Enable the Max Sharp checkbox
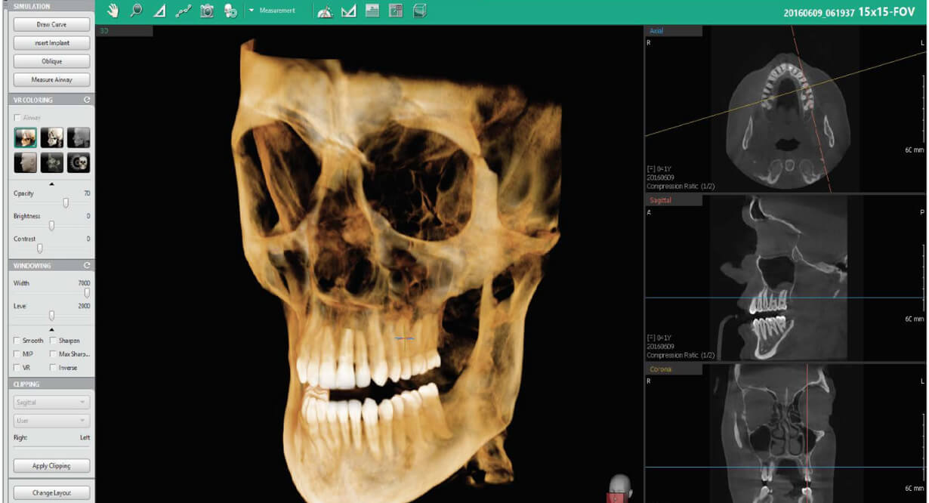Screen dimensions: 929x503 53,353
